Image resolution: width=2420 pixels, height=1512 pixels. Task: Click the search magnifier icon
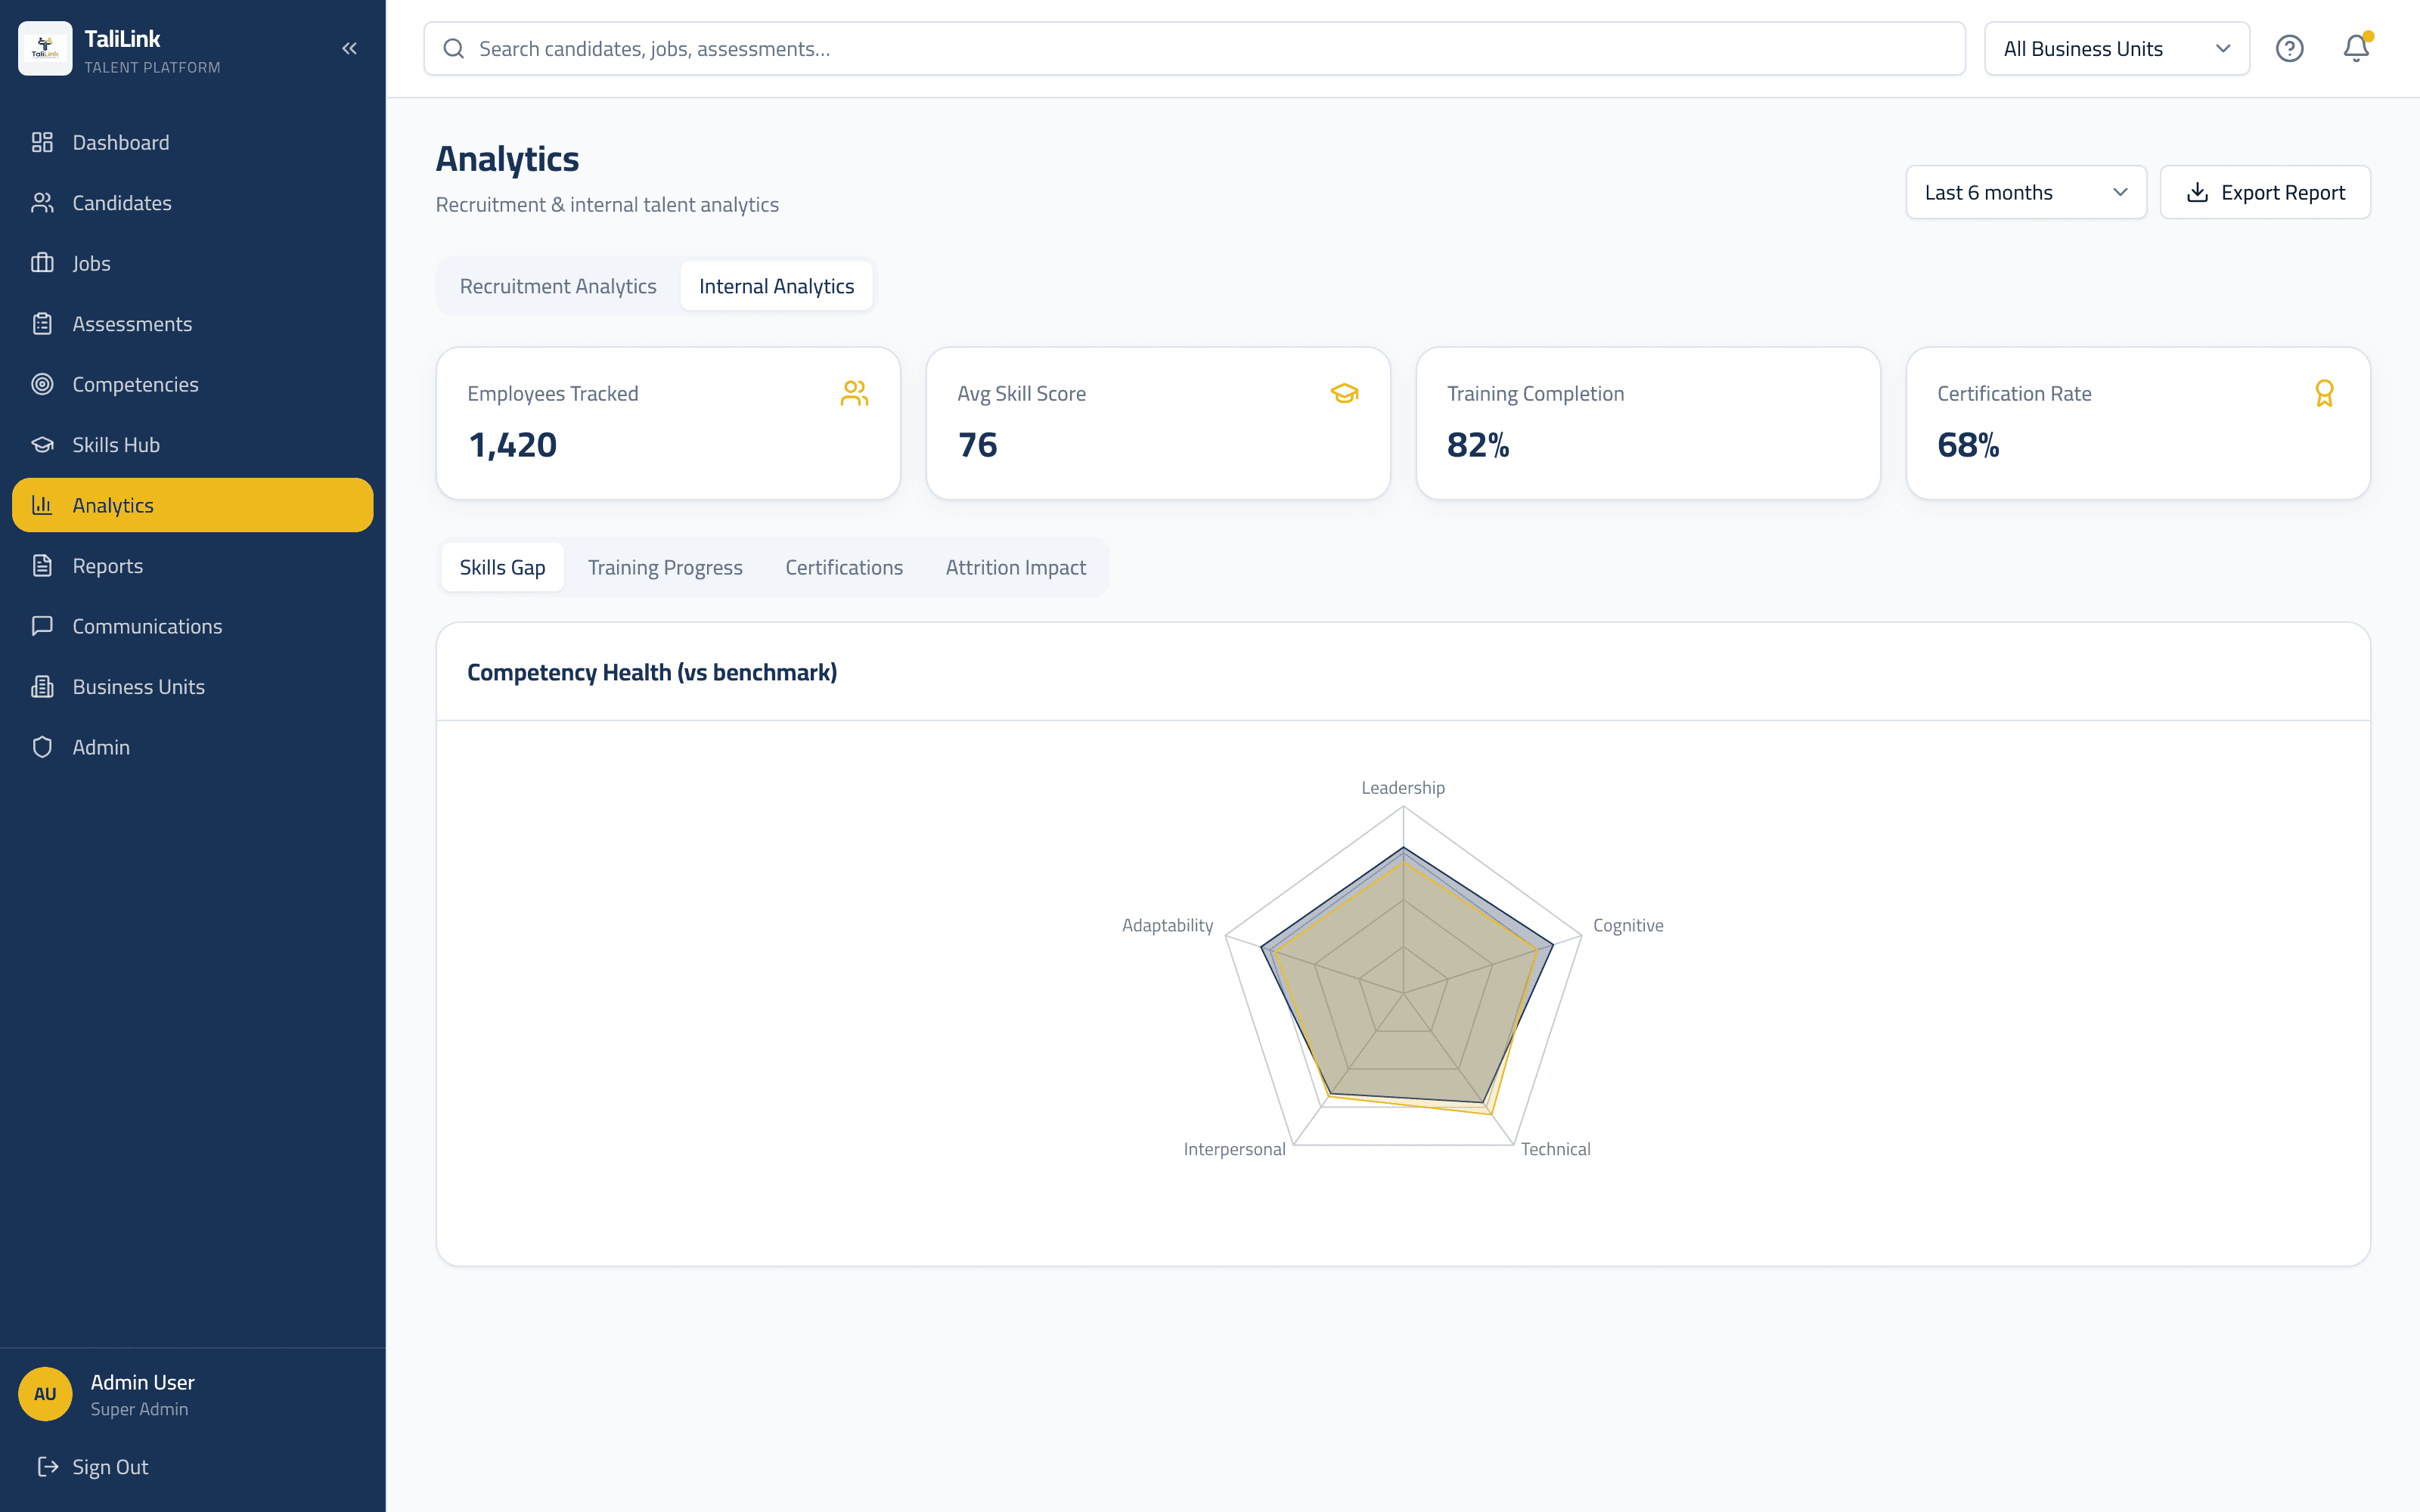click(453, 48)
